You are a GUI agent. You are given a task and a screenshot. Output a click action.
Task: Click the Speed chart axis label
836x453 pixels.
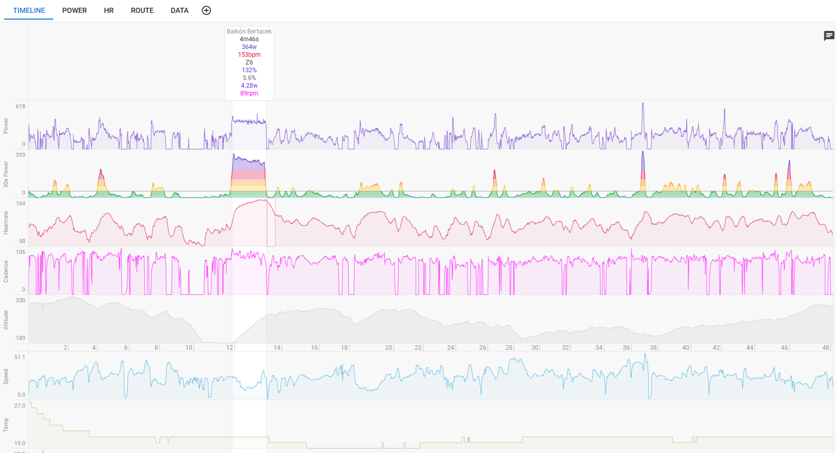coord(6,376)
